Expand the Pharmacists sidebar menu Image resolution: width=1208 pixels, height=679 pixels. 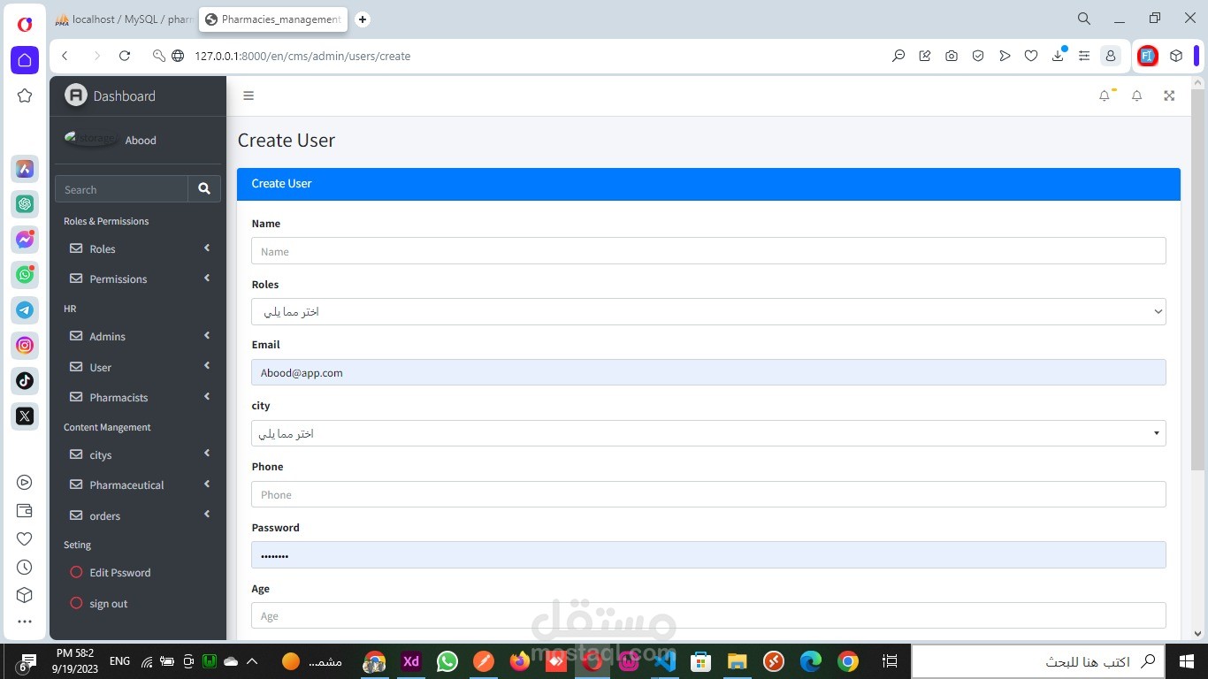[x=137, y=397]
